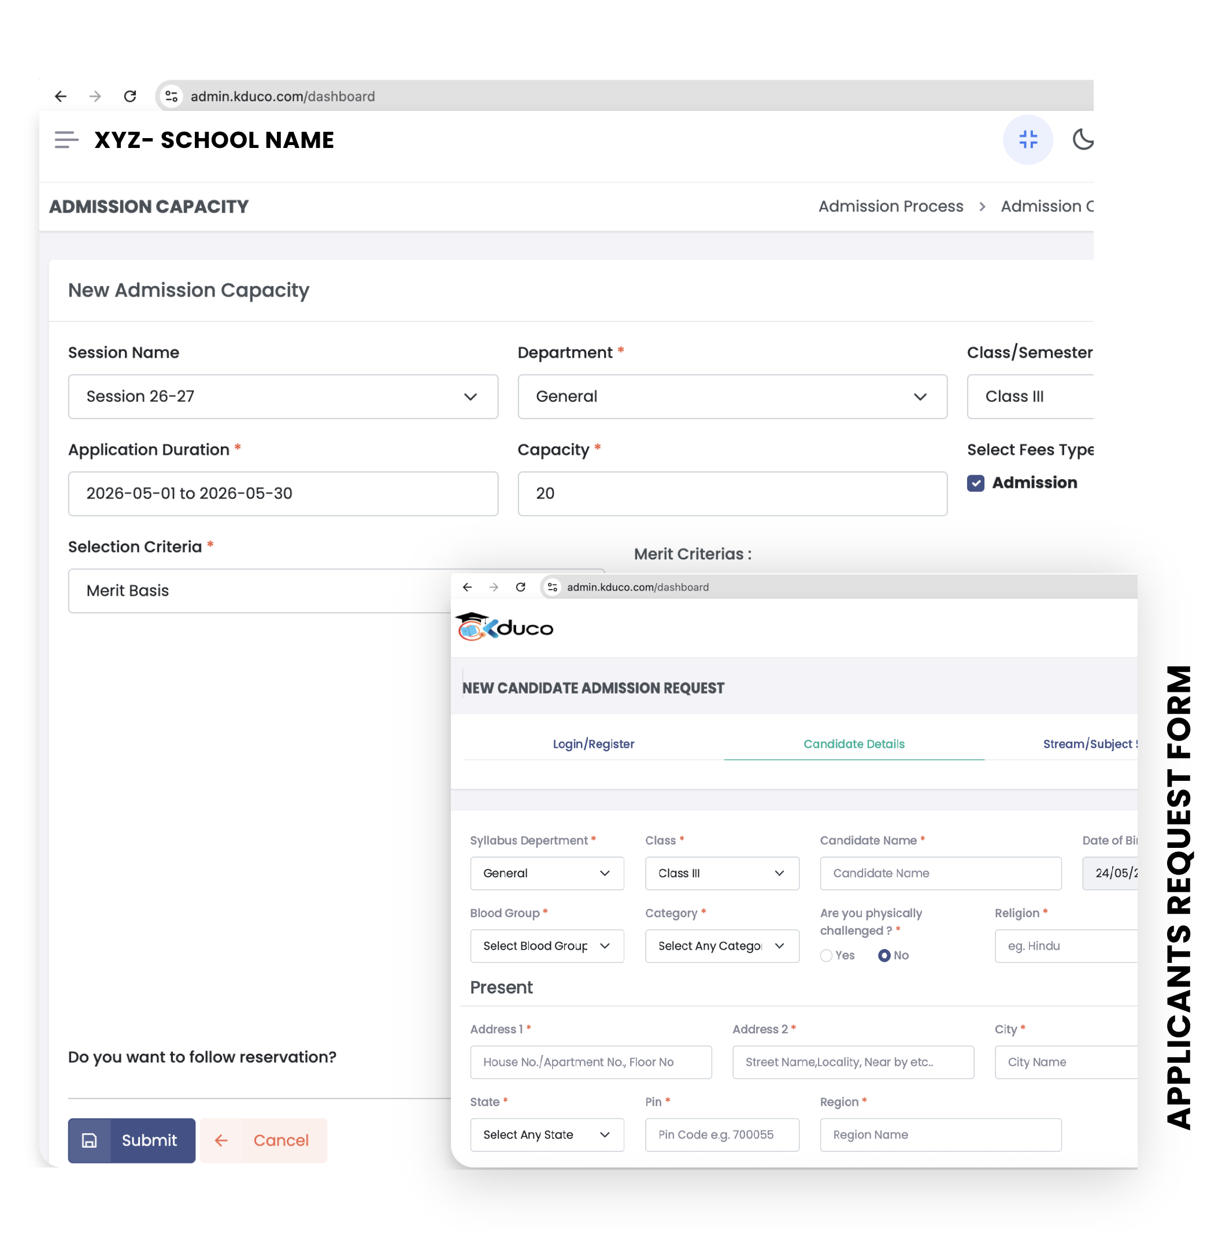Click 'Merit Criterias :' text

[693, 554]
